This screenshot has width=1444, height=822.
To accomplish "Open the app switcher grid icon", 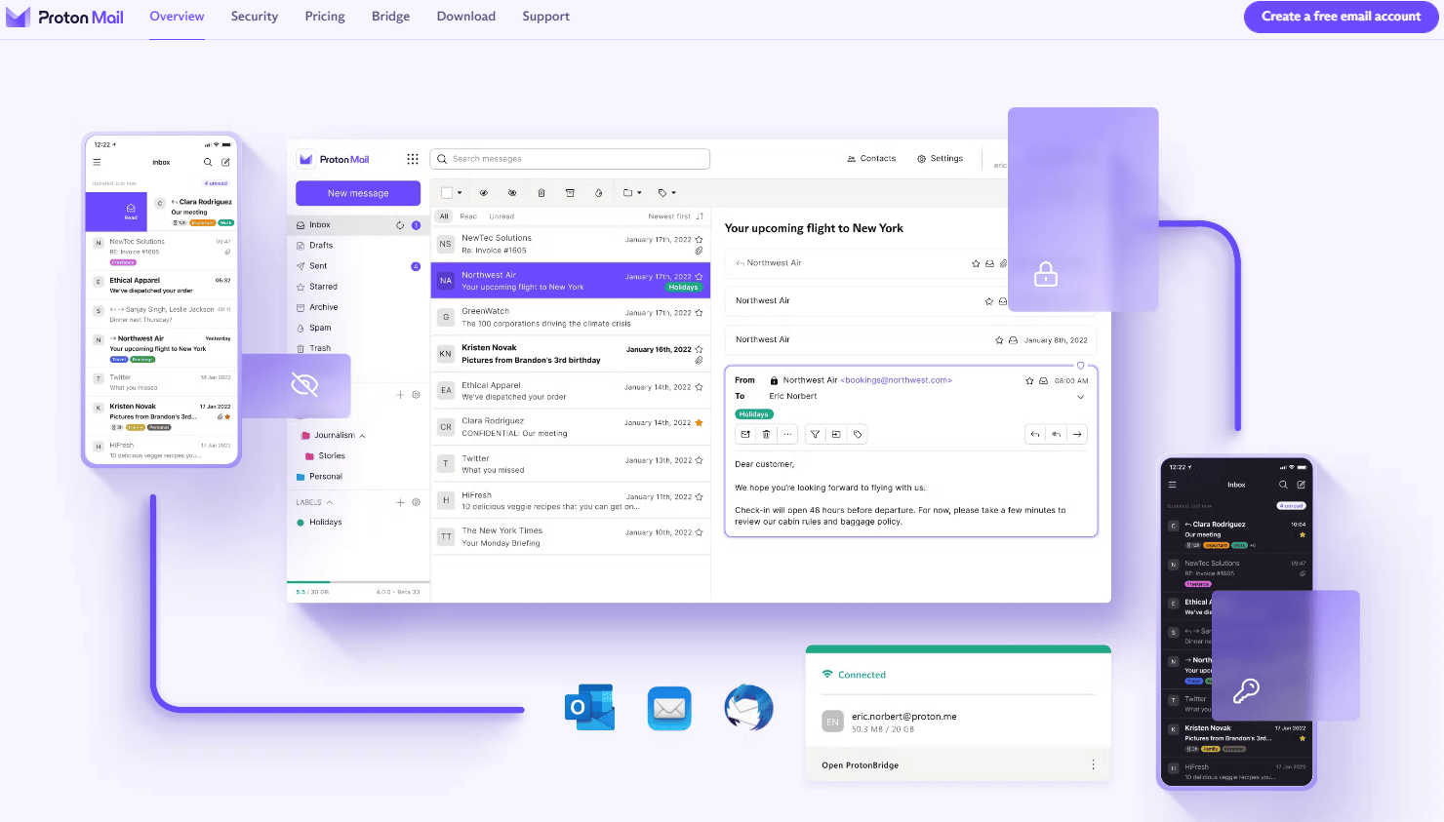I will tap(413, 159).
